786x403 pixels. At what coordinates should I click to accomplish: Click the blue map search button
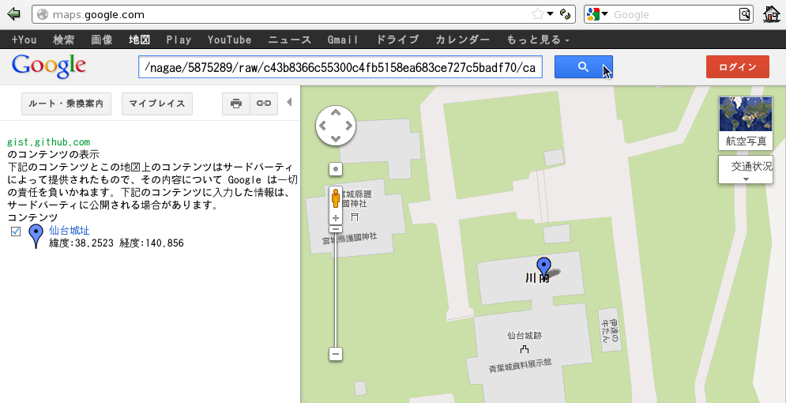pos(584,66)
